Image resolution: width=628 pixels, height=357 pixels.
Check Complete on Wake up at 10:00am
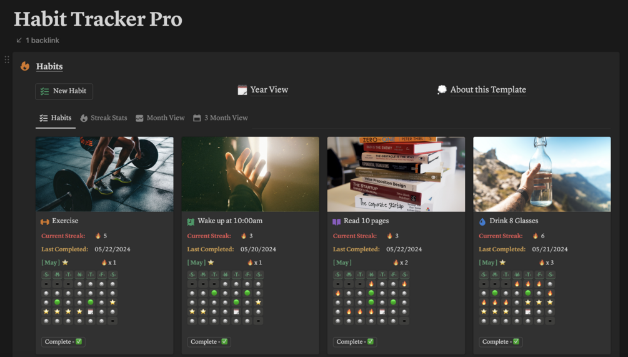pos(209,342)
